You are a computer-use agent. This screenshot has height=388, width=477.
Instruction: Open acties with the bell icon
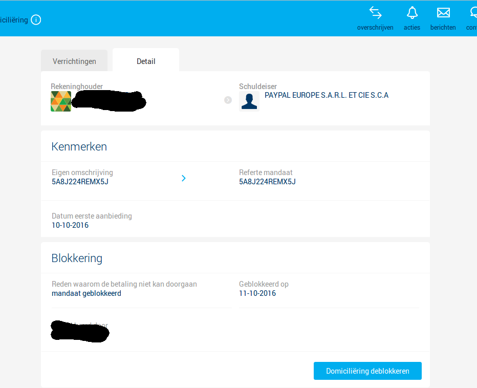coord(412,13)
